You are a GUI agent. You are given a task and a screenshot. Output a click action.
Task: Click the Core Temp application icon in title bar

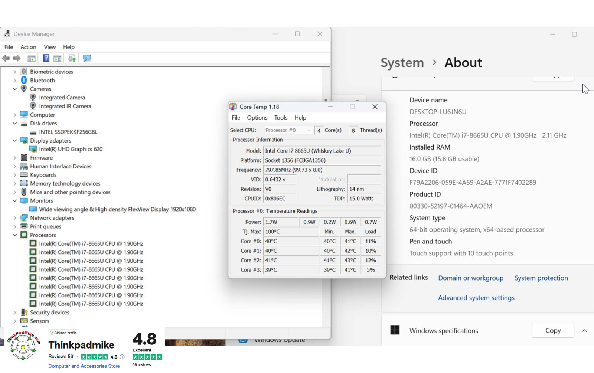pos(233,107)
